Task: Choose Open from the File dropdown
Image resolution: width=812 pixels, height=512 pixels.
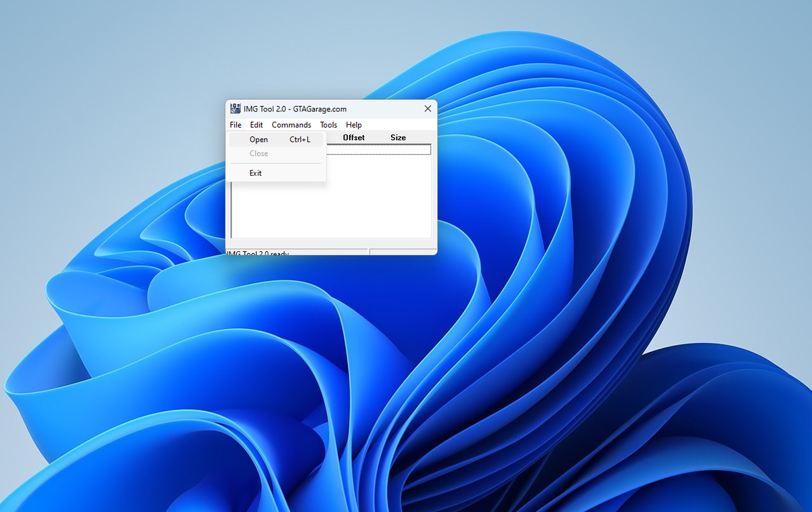Action: [276, 140]
